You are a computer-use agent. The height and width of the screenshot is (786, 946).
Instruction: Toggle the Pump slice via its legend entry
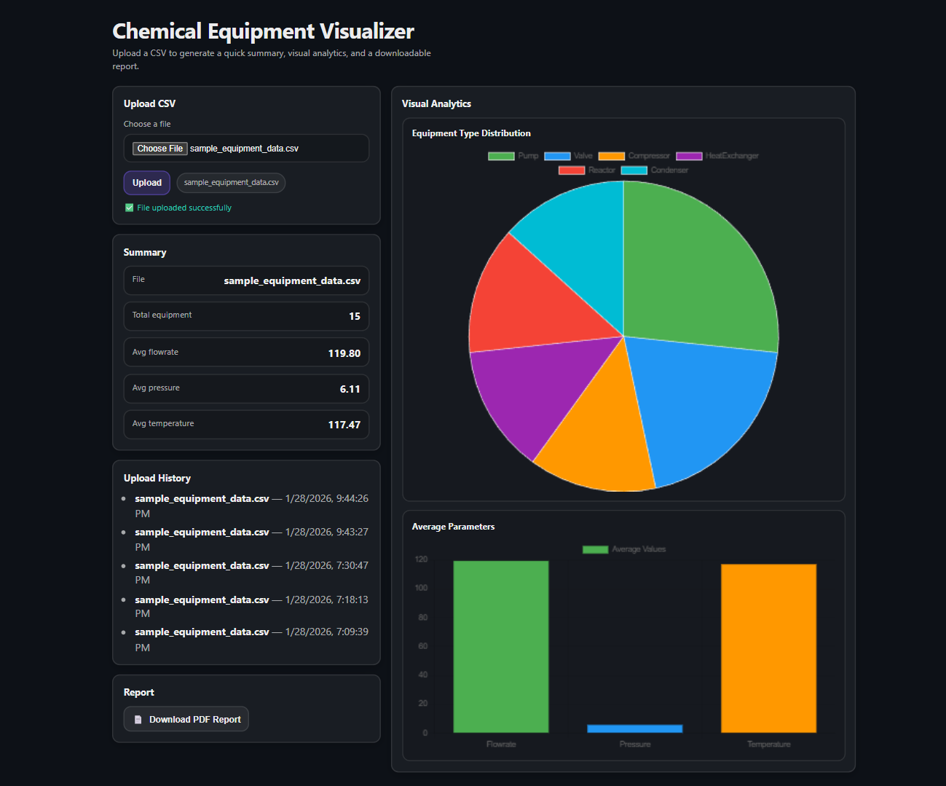click(513, 155)
